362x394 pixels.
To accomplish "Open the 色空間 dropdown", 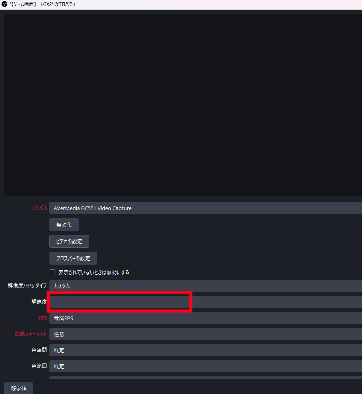I will pos(205,350).
